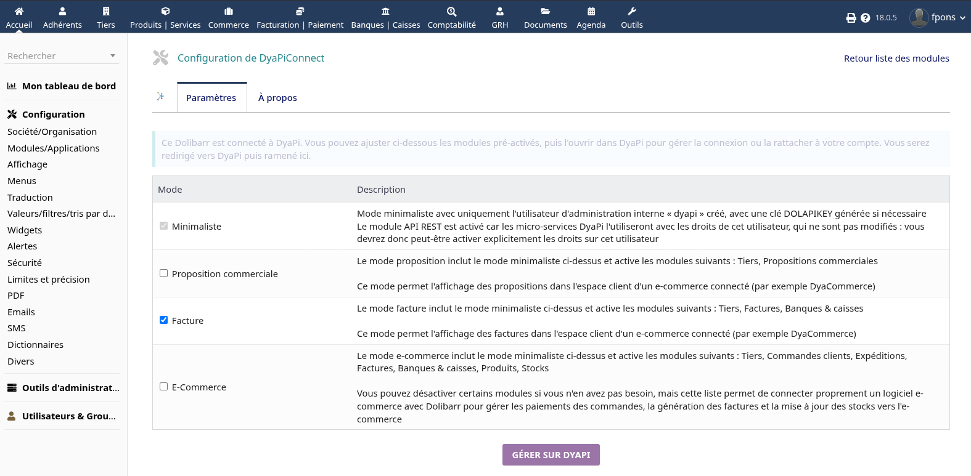Open the Accueil home icon
The image size is (971, 476).
tap(19, 11)
